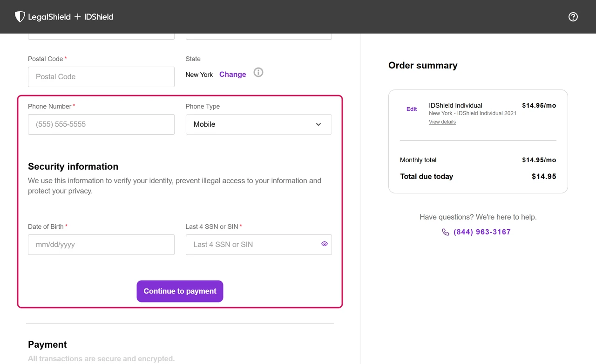The height and width of the screenshot is (364, 596).
Task: Click the state info circle icon
Action: pyautogui.click(x=258, y=73)
